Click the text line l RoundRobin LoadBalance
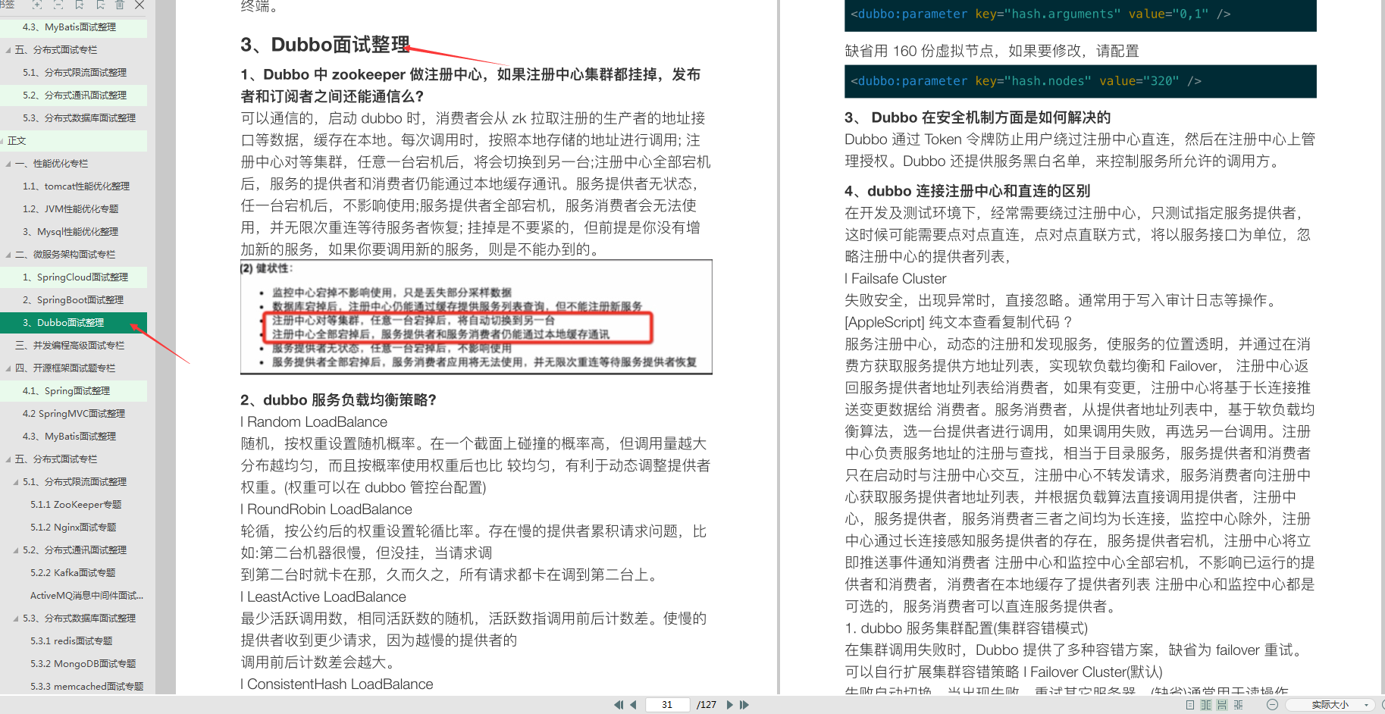Screen dimensions: 1385x714 pyautogui.click(x=327, y=509)
